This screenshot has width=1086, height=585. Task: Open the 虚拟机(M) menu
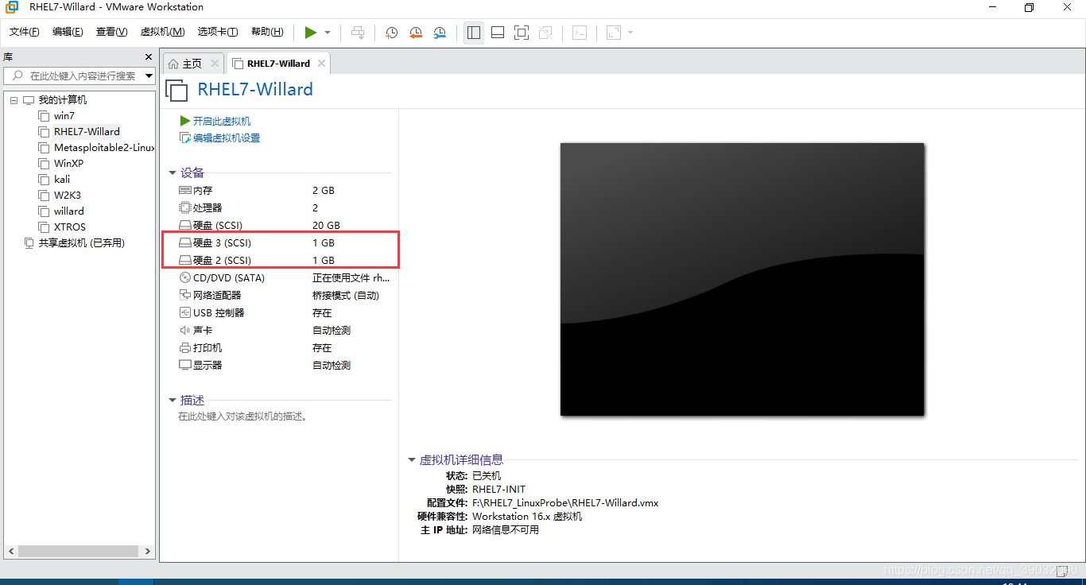pyautogui.click(x=162, y=32)
